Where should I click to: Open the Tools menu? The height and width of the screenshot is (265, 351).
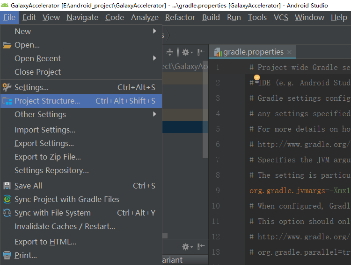coord(257,17)
